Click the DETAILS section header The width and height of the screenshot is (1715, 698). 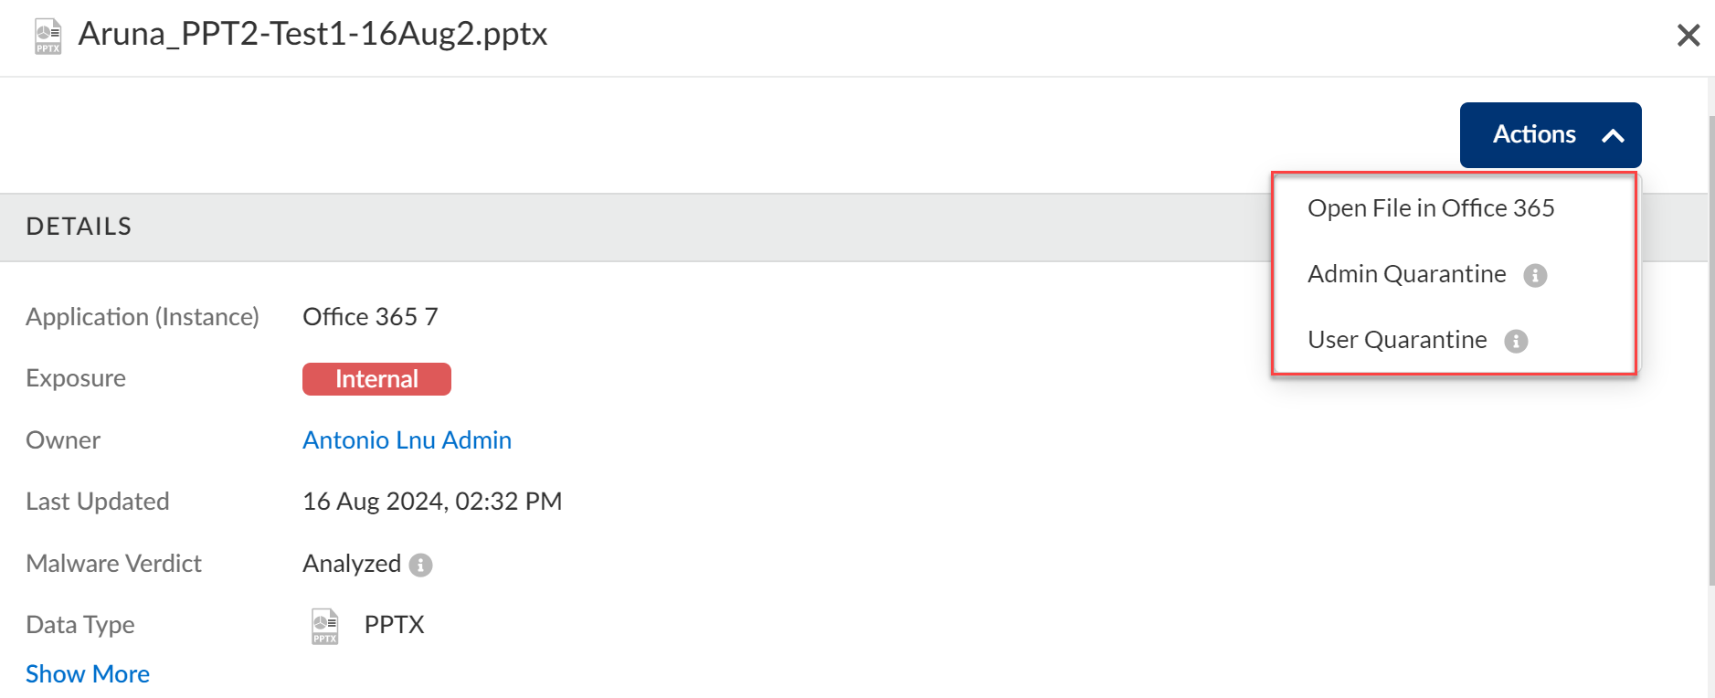[79, 227]
